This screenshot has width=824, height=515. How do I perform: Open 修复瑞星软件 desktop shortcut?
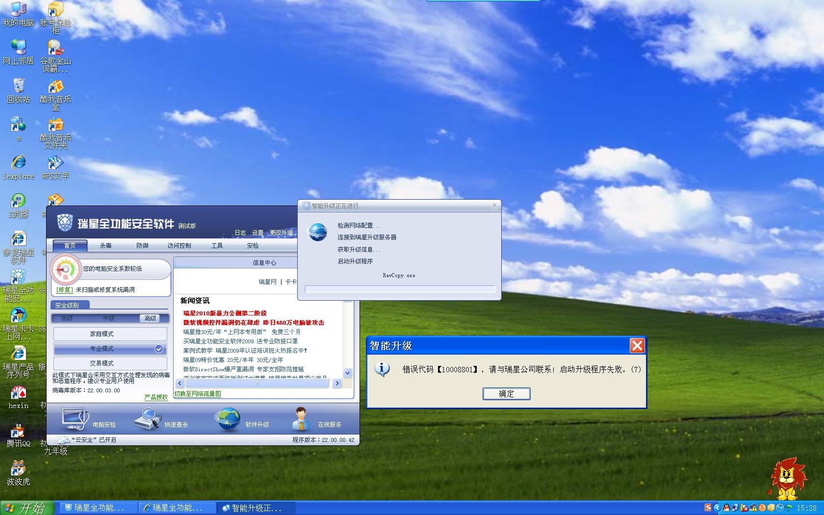click(18, 248)
